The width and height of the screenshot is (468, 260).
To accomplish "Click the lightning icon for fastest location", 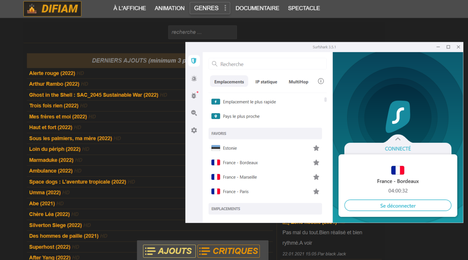I will pyautogui.click(x=216, y=102).
